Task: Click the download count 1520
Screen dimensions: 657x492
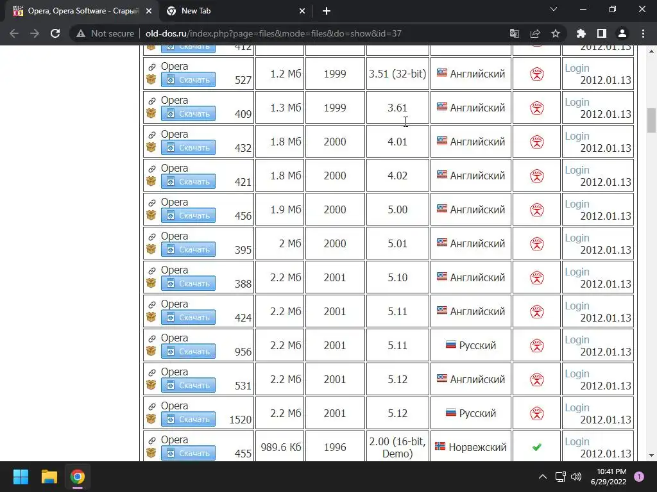Action: (241, 419)
